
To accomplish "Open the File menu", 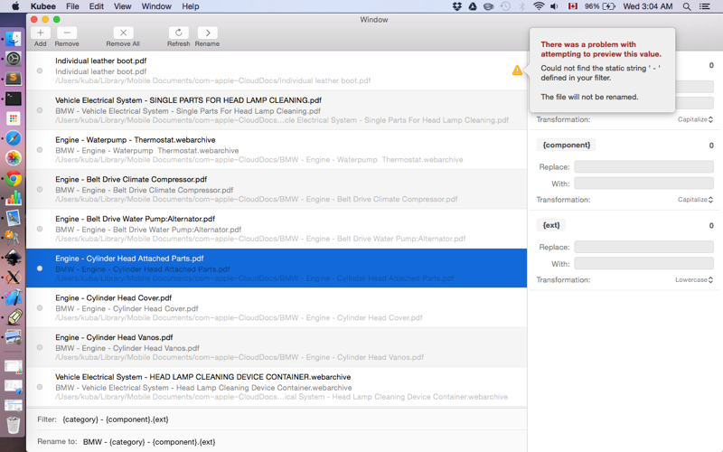I will click(72, 6).
